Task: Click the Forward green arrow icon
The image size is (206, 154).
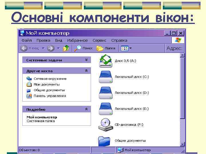Action: 51,48
